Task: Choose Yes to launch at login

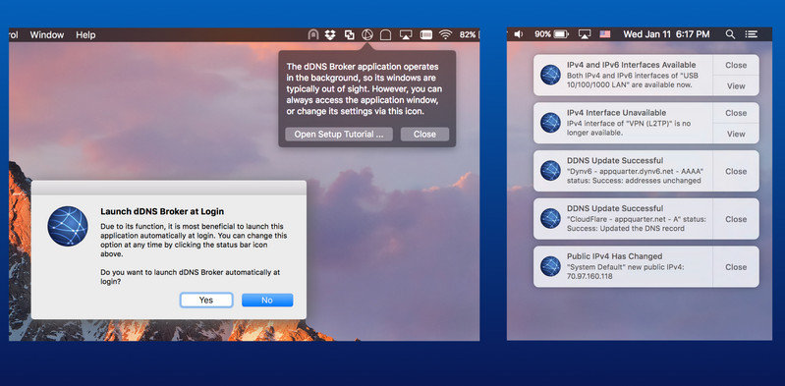Action: pyautogui.click(x=206, y=300)
